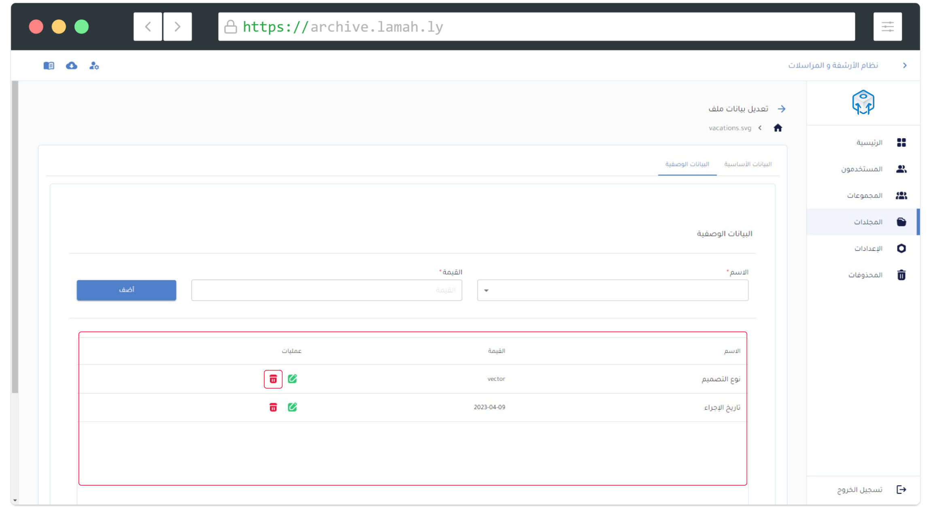The width and height of the screenshot is (931, 507).
Task: Click the page vertical scrollbar
Action: [x=15, y=237]
